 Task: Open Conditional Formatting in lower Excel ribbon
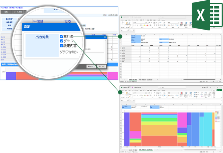(181, 94)
